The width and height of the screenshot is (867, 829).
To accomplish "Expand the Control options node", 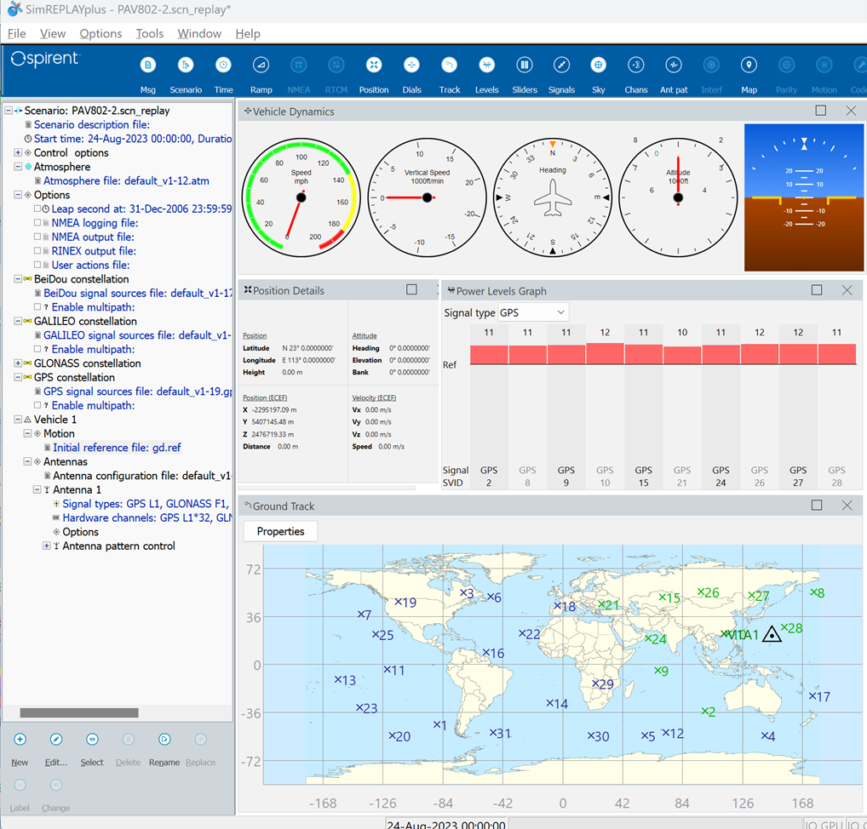I will (18, 152).
